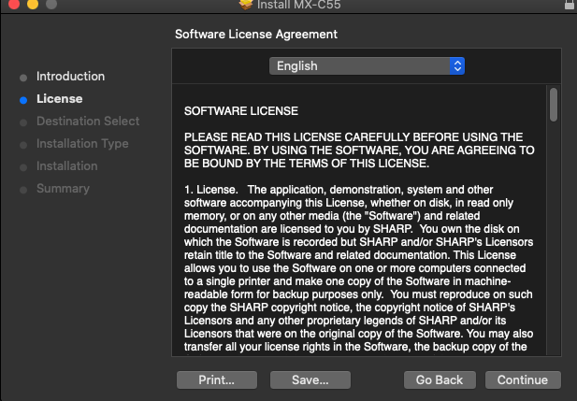The height and width of the screenshot is (401, 577).
Task: Click the lock icon in the title bar
Action: click(x=568, y=4)
